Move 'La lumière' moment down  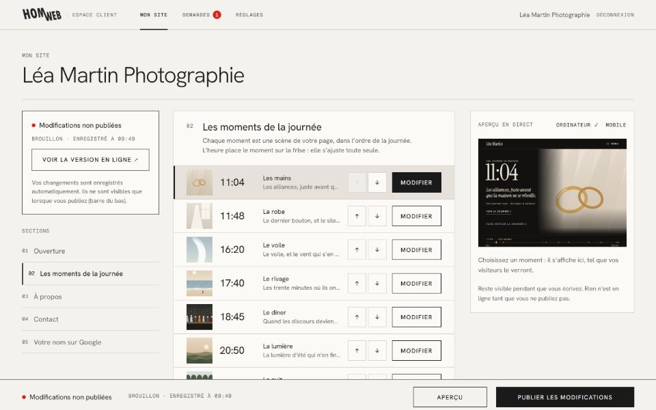pos(377,351)
